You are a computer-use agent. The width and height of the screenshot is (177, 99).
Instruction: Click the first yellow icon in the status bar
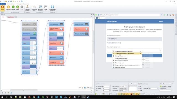[x=119, y=94]
